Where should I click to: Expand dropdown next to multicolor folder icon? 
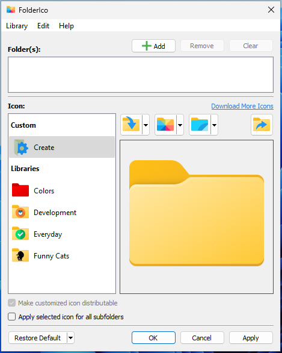point(180,125)
